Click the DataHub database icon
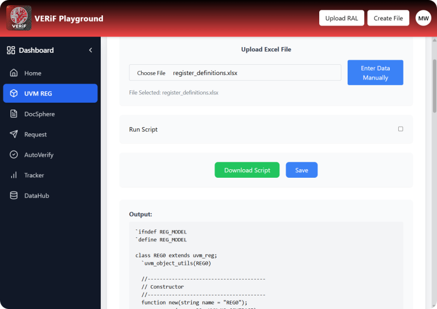The width and height of the screenshot is (437, 309). [14, 196]
